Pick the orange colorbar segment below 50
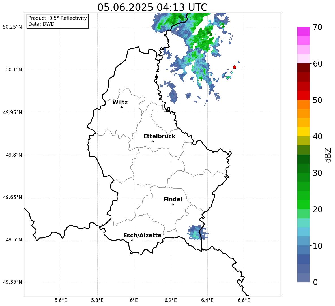 click(304, 104)
